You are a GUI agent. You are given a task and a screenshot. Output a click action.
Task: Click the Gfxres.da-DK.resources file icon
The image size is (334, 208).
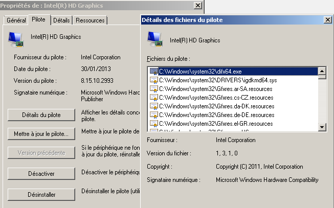[153, 106]
